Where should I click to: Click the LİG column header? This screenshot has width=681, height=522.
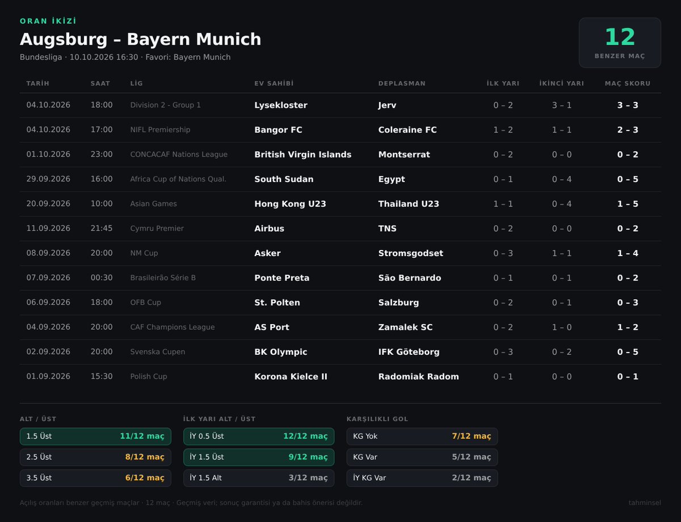click(136, 83)
